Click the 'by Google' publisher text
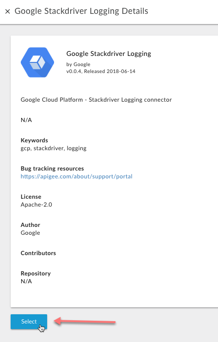This screenshot has height=342, width=218. tap(78, 64)
